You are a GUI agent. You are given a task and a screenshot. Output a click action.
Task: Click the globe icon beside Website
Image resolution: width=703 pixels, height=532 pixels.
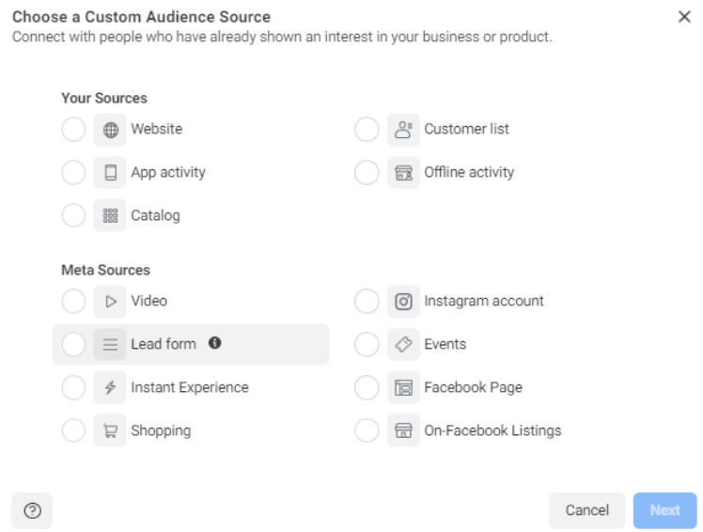(x=110, y=130)
